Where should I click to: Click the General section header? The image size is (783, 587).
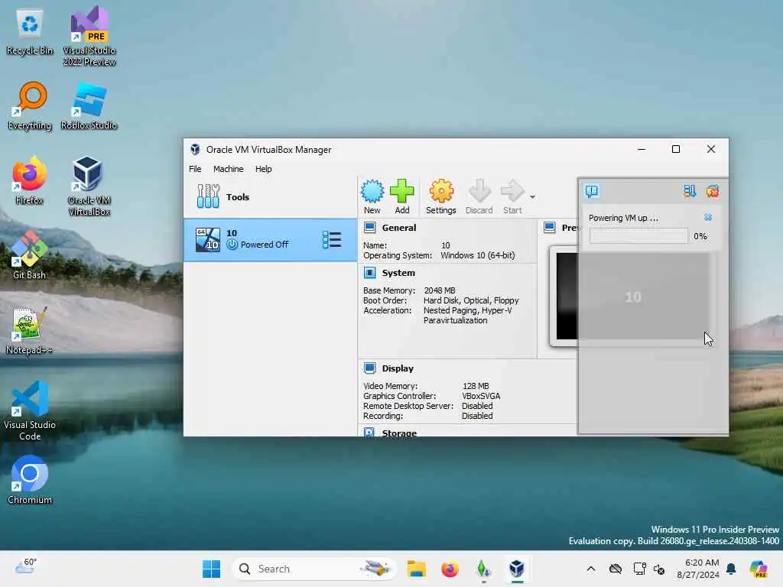point(398,228)
